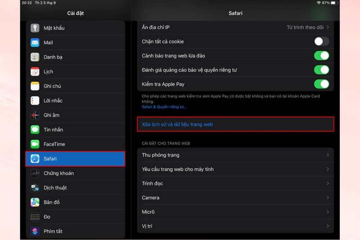The width and height of the screenshot is (360, 240).
Task: Tap the Safari compass icon
Action: coord(35,158)
